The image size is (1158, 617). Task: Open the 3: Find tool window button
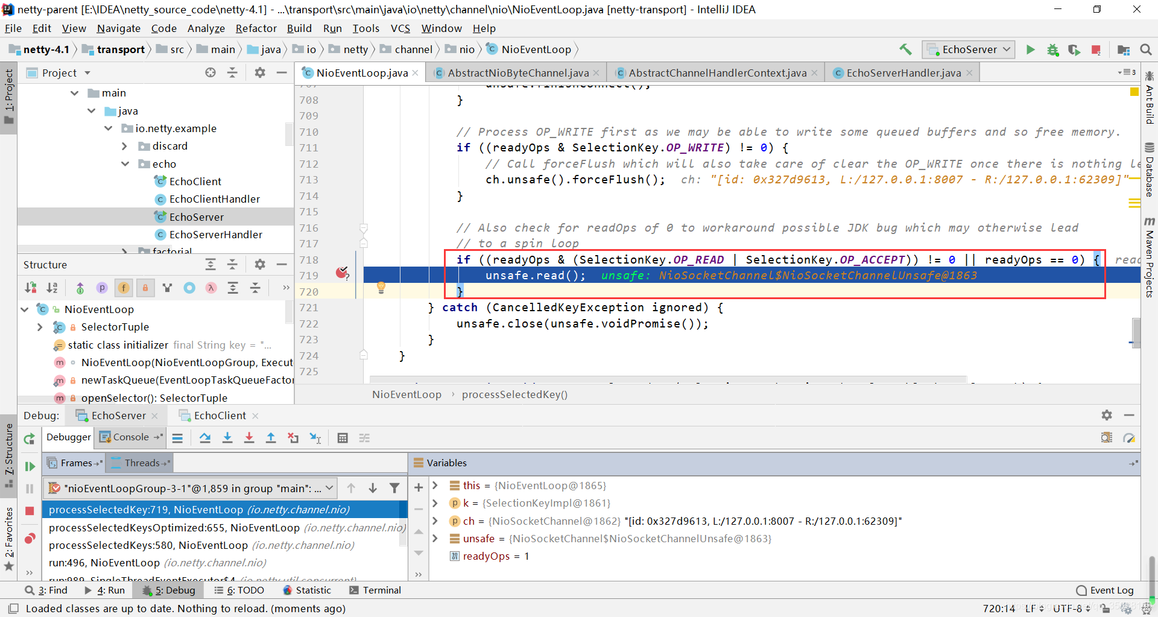point(46,590)
